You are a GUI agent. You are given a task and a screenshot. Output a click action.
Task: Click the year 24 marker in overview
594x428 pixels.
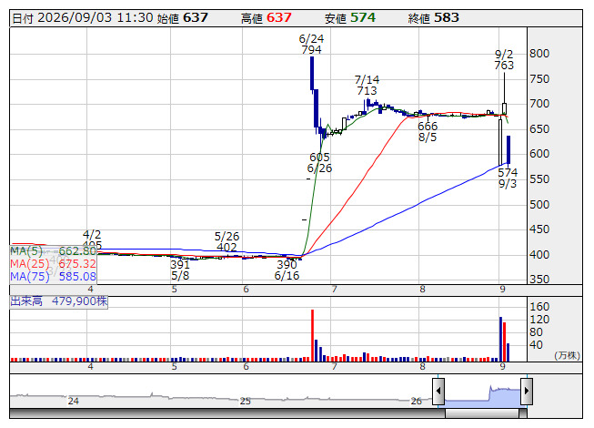point(73,401)
